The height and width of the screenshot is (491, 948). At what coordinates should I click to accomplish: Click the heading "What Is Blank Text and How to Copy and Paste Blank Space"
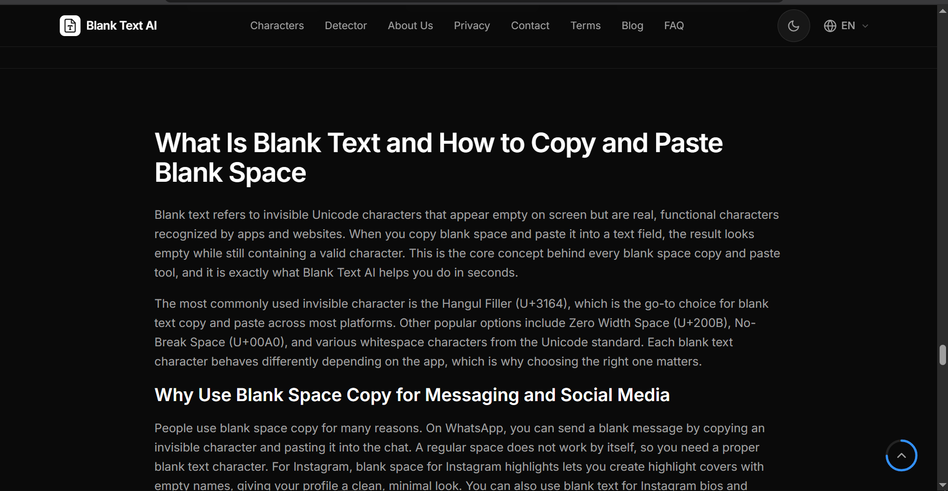click(439, 158)
